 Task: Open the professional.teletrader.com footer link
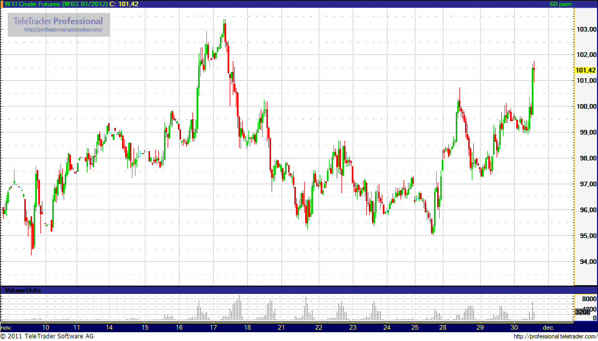click(x=555, y=337)
